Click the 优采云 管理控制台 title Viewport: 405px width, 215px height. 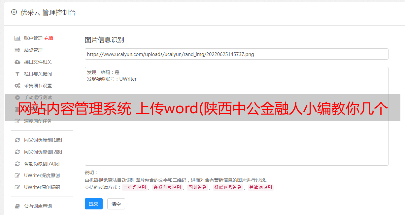pos(48,13)
